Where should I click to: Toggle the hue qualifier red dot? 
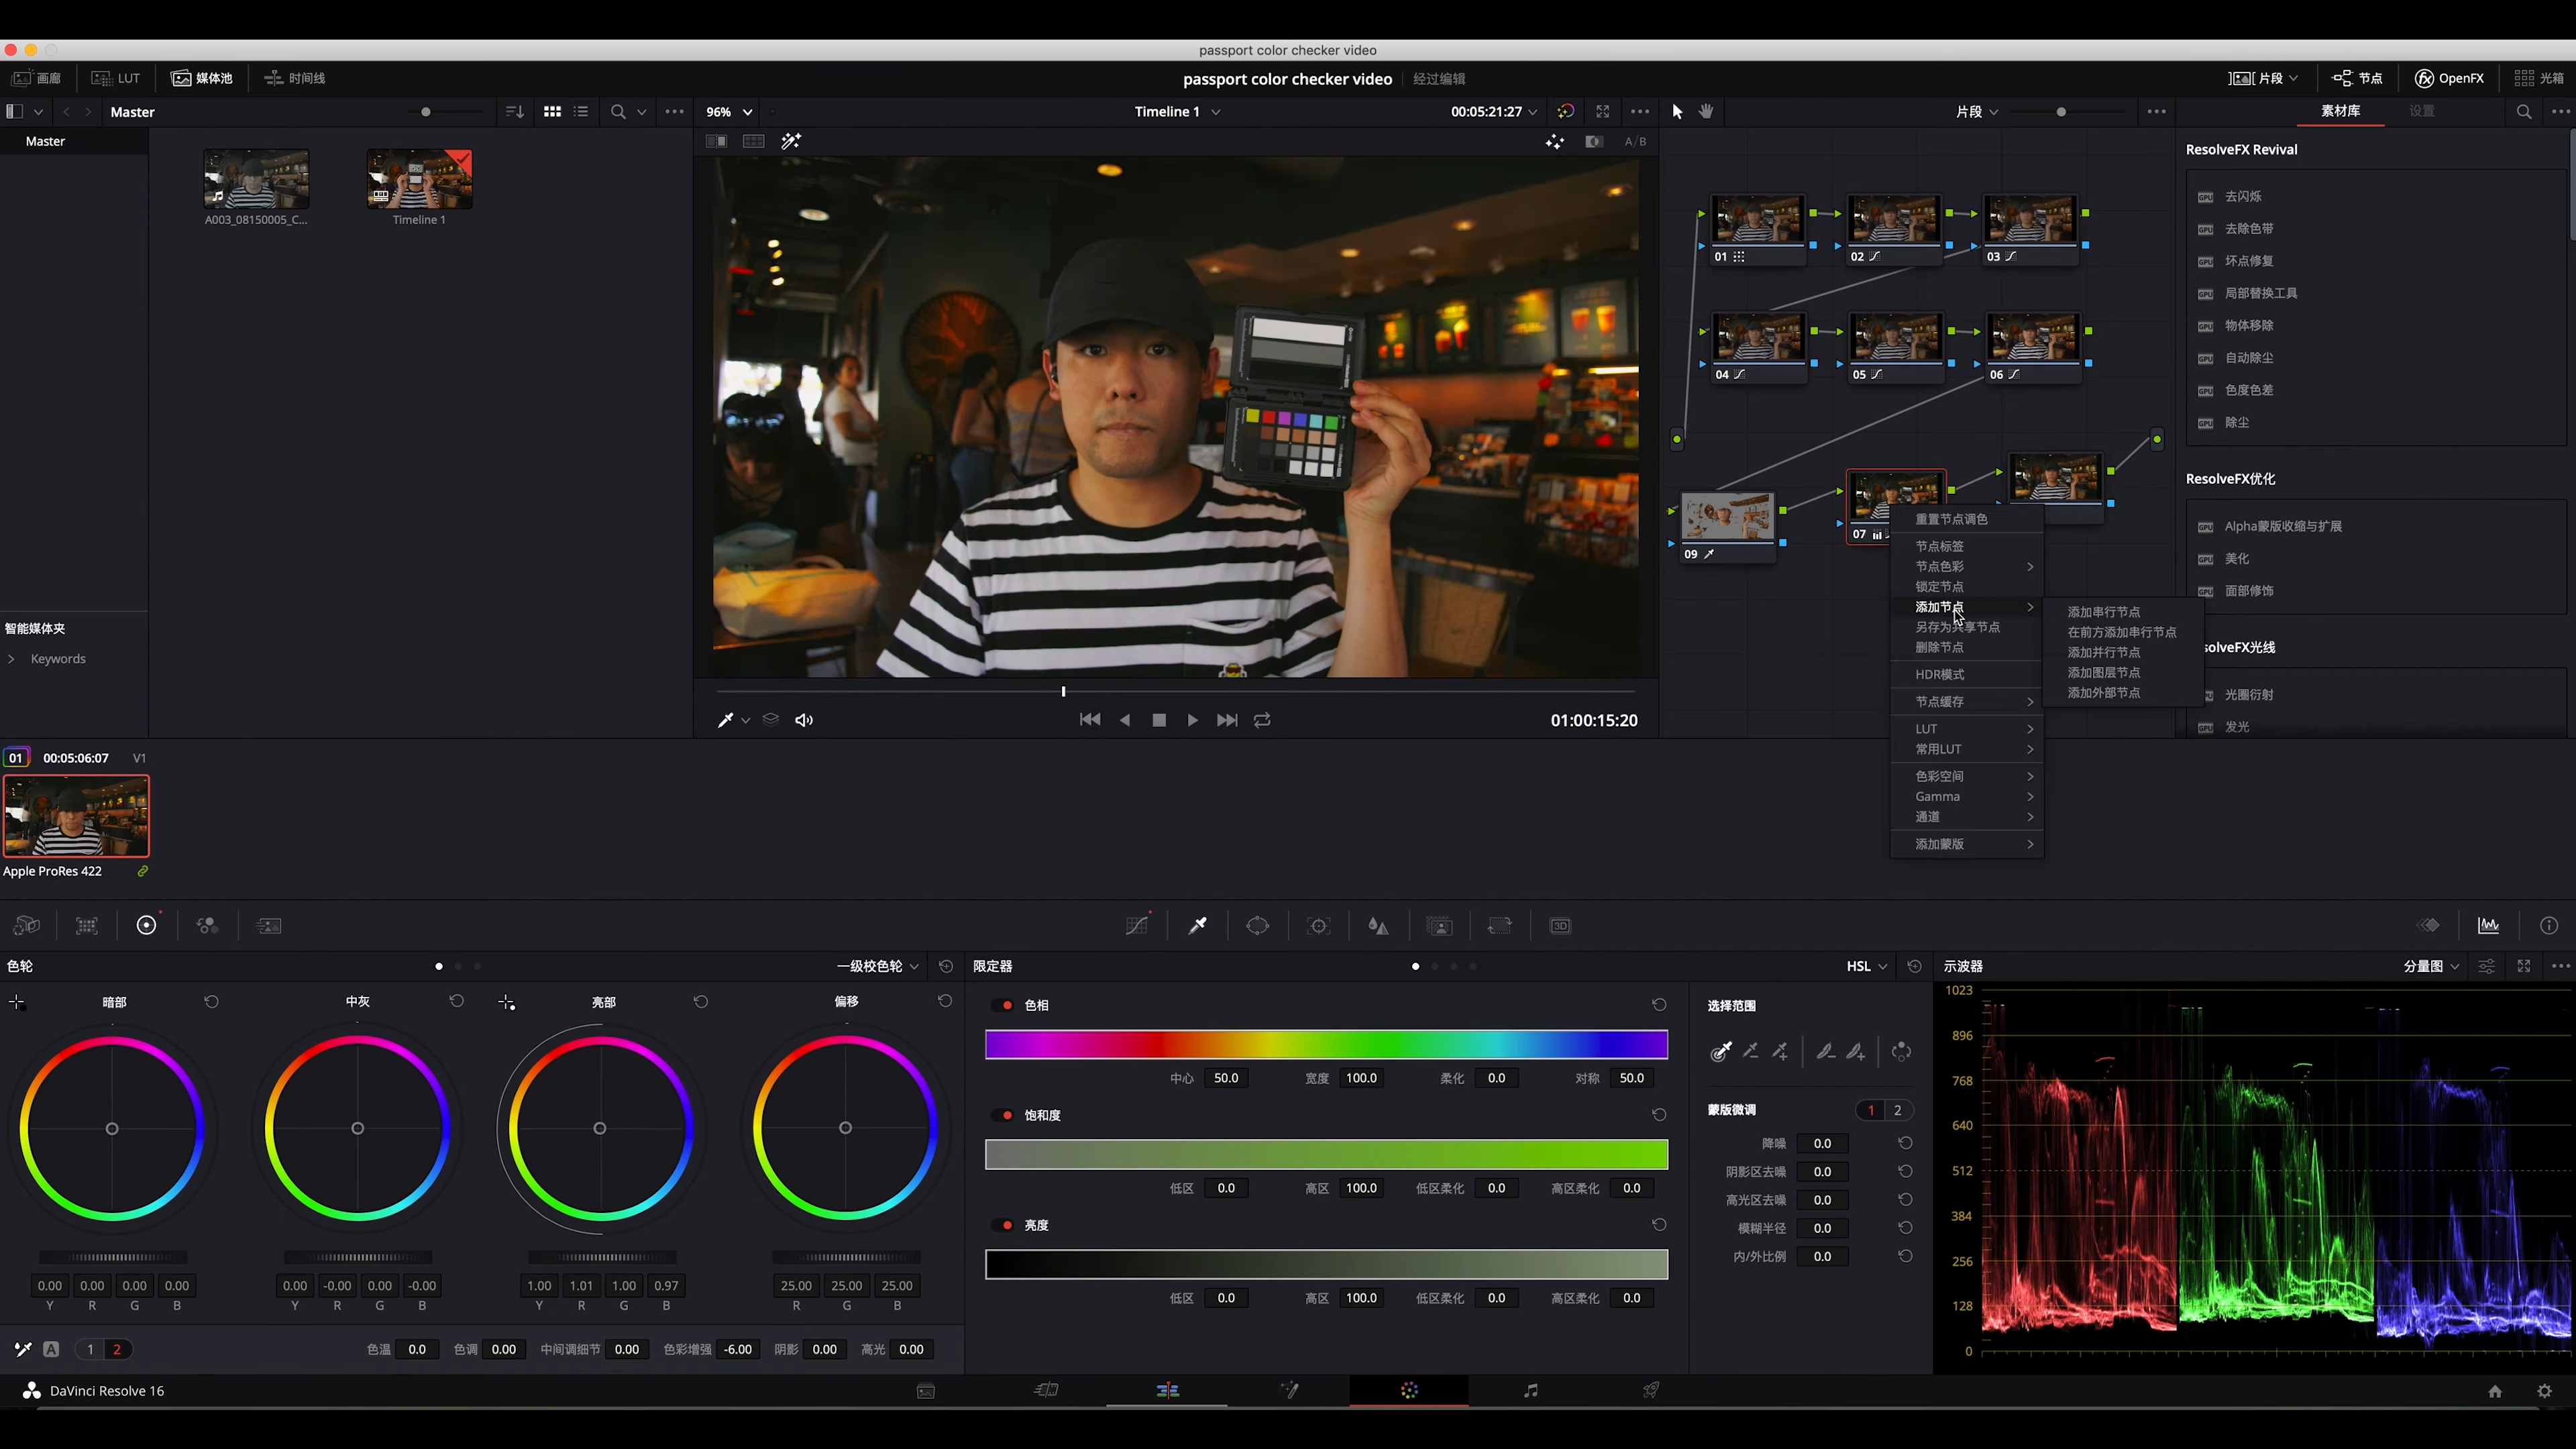coord(1007,1005)
